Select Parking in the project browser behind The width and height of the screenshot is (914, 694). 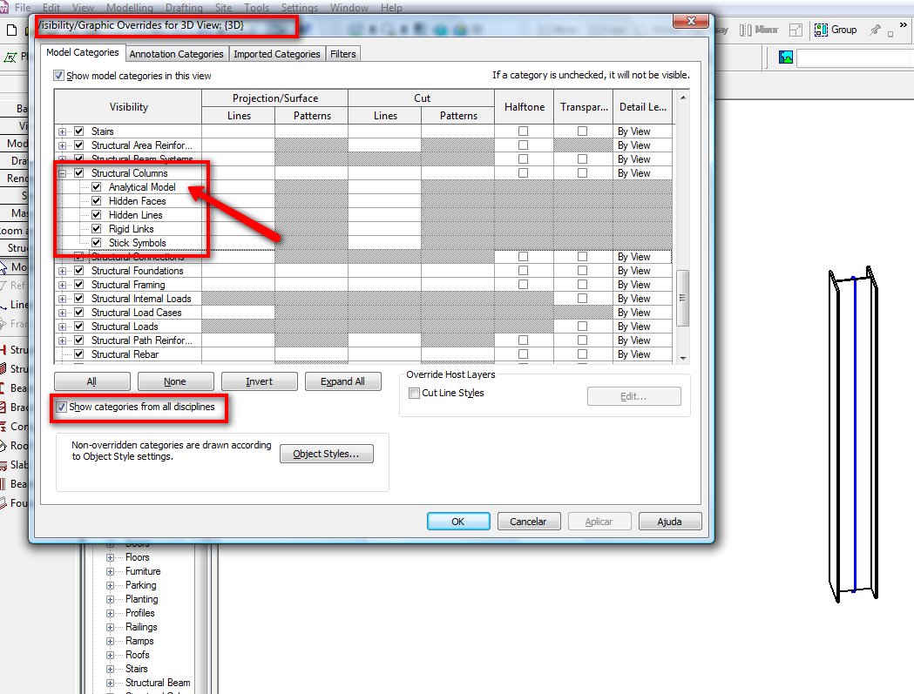pyautogui.click(x=141, y=585)
